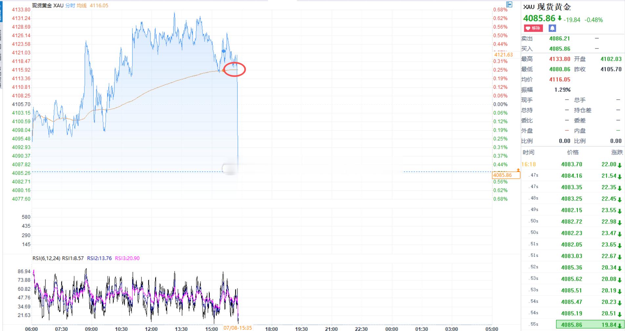This screenshot has height=331, width=625.
Task: Click the orange 4085.86 current price tag on axis
Action: [506, 175]
